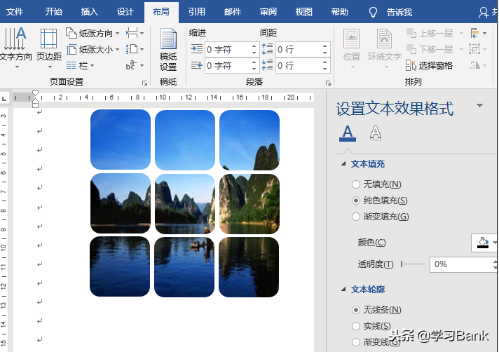Image resolution: width=499 pixels, height=352 pixels.
Task: Open 纸张方向 orientation menu
Action: 93,33
